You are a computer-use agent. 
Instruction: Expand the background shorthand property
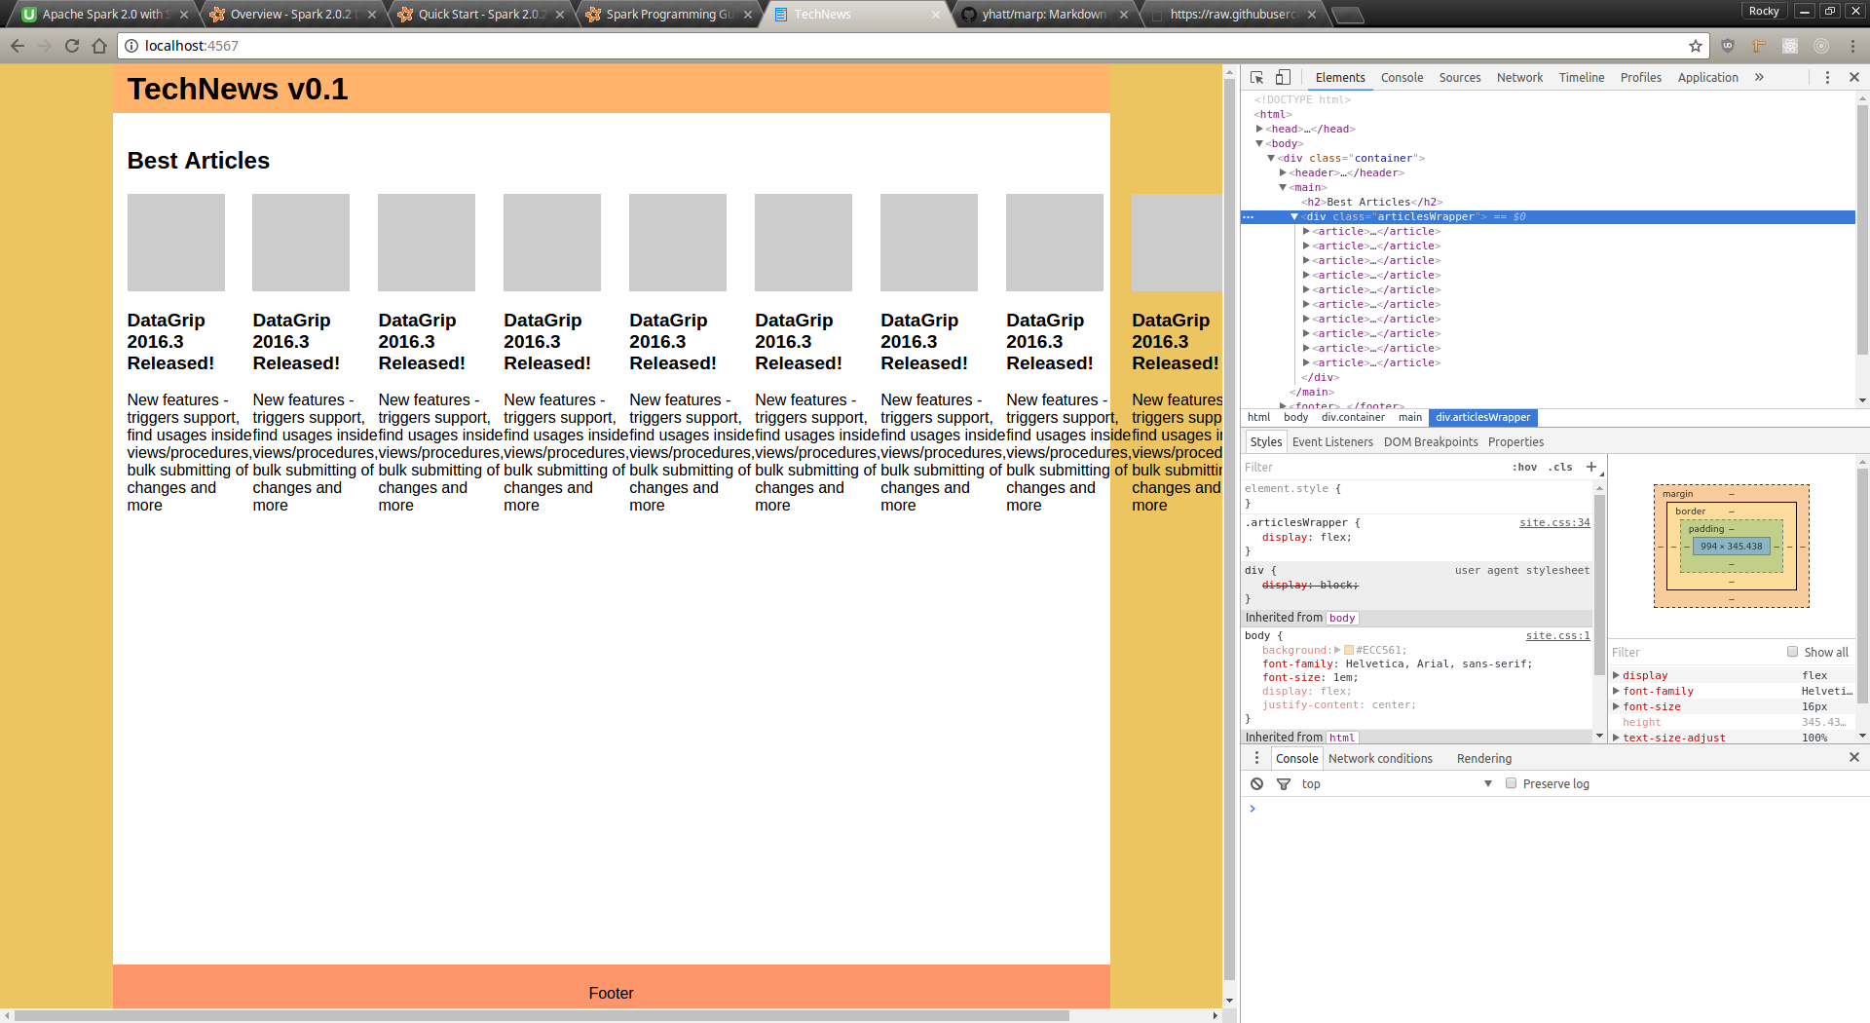[x=1337, y=650]
